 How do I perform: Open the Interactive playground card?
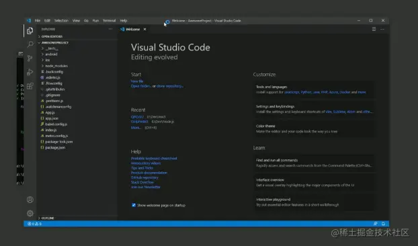tap(314, 202)
